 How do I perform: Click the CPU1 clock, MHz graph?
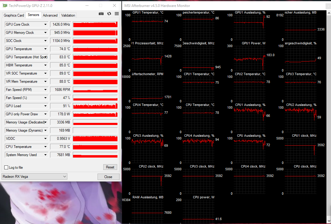tap(300, 150)
